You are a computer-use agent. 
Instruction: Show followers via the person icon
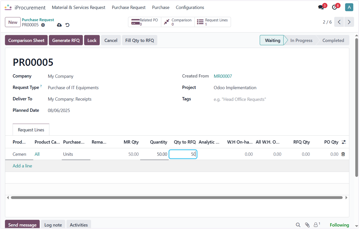coord(317,225)
